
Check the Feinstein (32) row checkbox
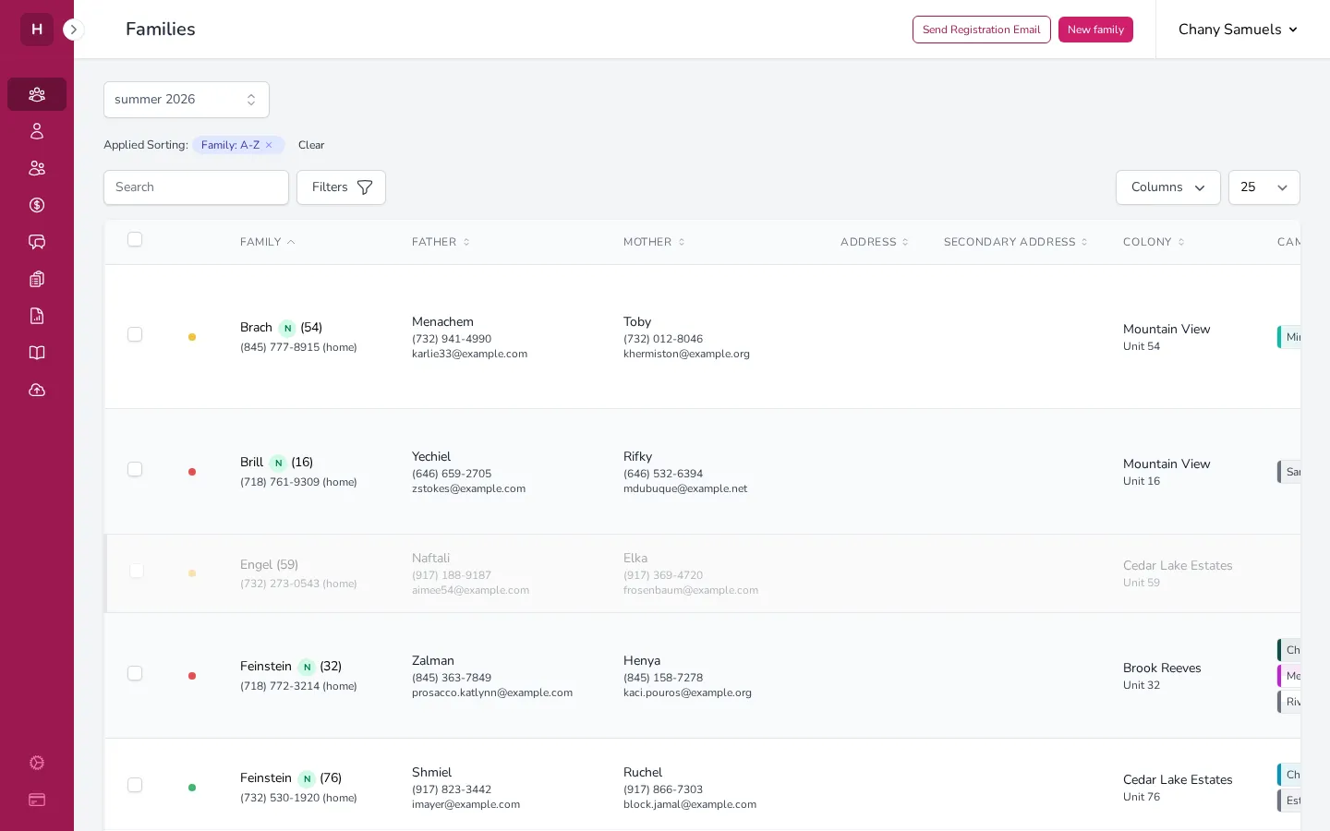tap(135, 673)
